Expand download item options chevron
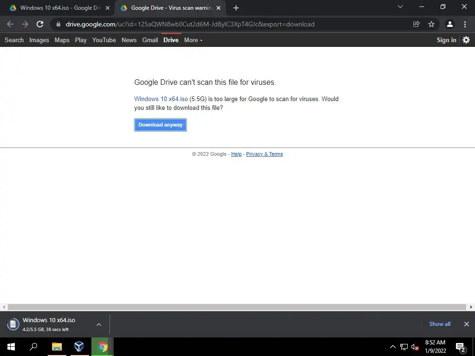The image size is (475, 356). [99, 324]
